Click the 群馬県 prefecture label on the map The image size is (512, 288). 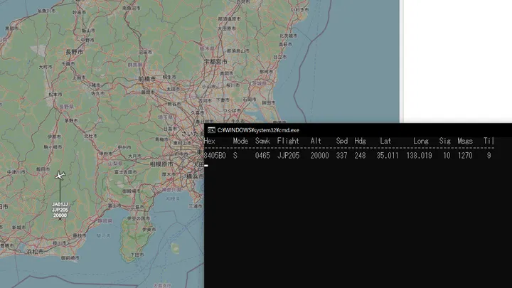point(135,65)
